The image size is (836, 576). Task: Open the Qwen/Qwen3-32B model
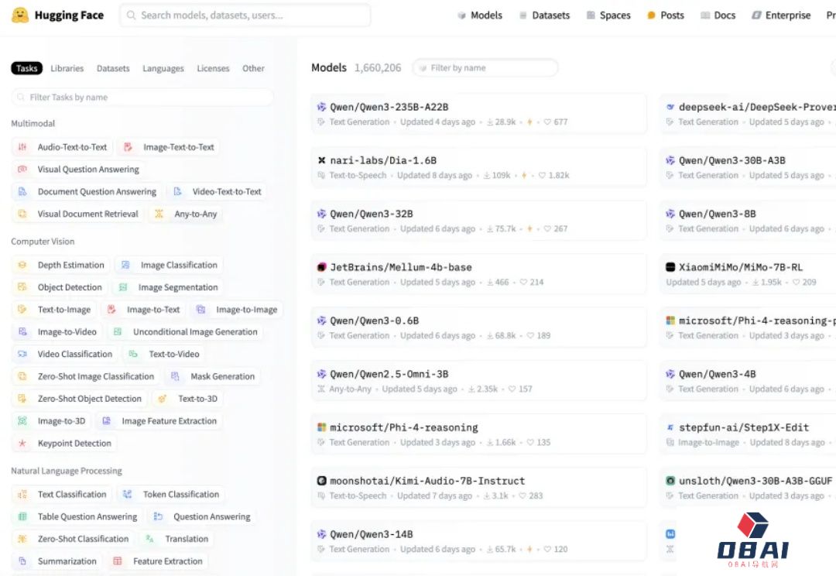pyautogui.click(x=479, y=221)
